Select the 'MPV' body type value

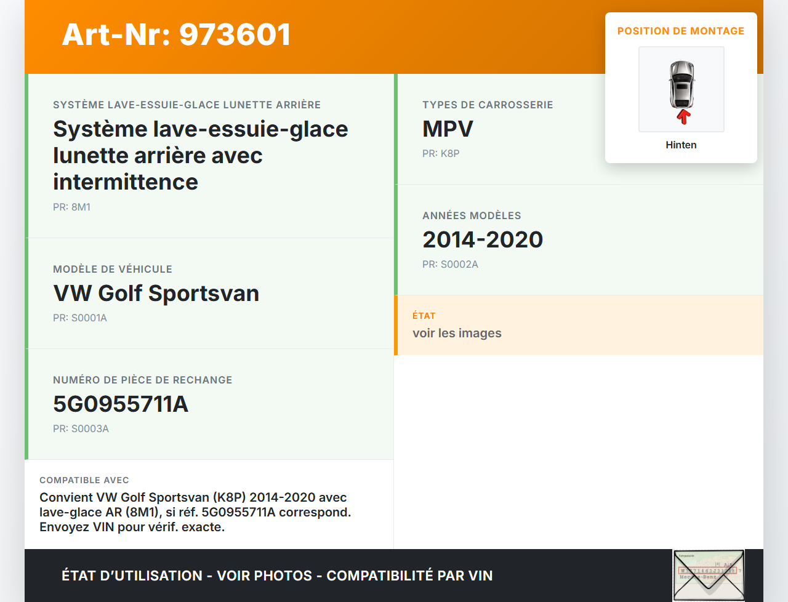point(448,129)
